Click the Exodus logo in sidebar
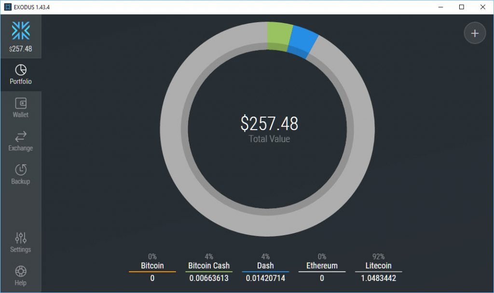 (21, 30)
